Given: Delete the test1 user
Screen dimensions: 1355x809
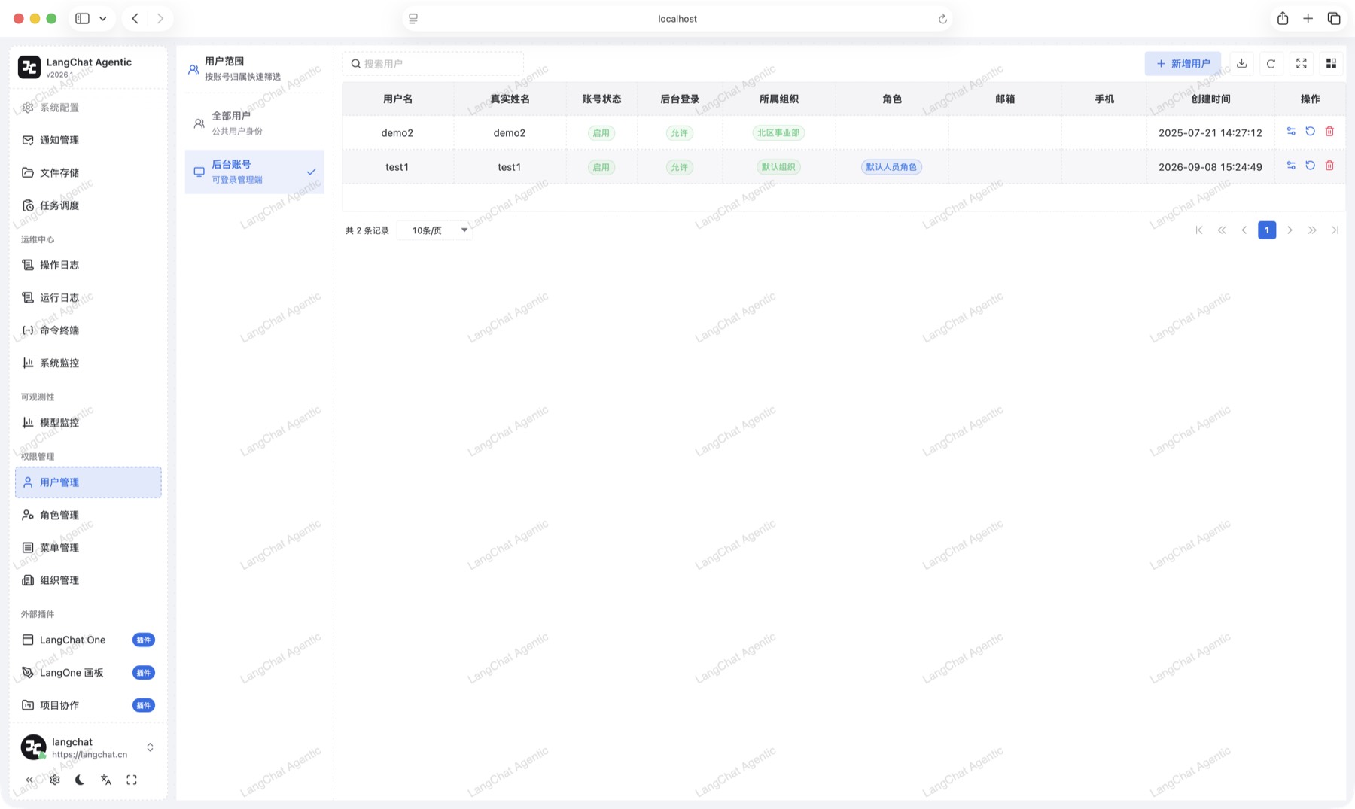Looking at the screenshot, I should [x=1329, y=166].
